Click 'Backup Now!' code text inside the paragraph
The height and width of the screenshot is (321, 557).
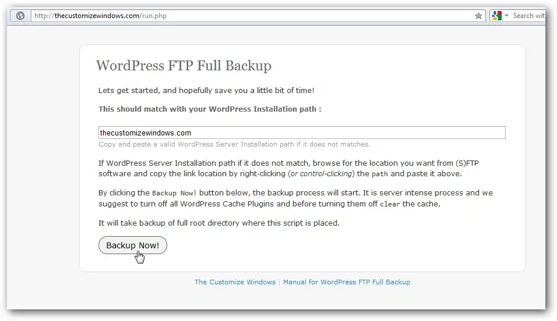pos(174,193)
